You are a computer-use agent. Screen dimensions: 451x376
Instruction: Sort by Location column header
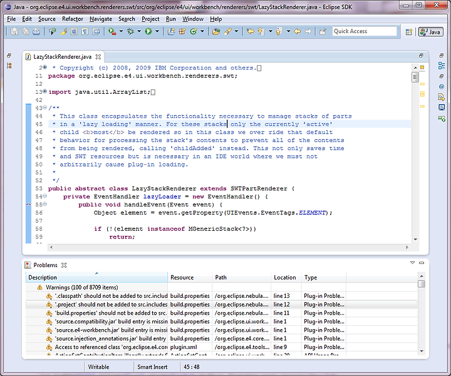(x=286, y=278)
